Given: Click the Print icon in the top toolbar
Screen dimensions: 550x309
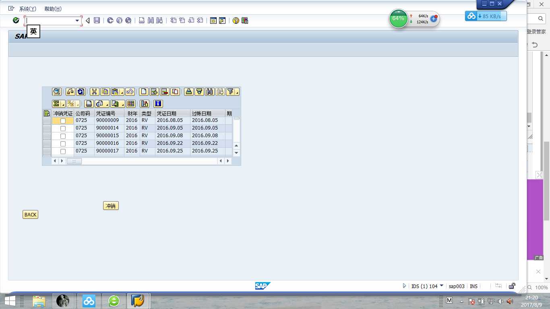Looking at the screenshot, I should (x=142, y=21).
